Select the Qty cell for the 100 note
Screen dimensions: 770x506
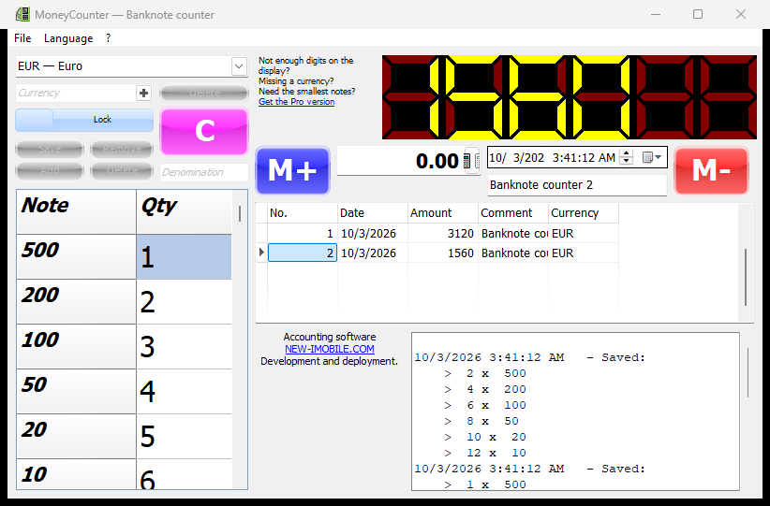184,347
